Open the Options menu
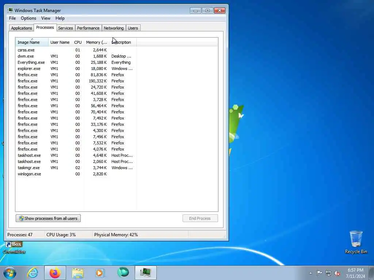374x280 pixels. tap(28, 18)
